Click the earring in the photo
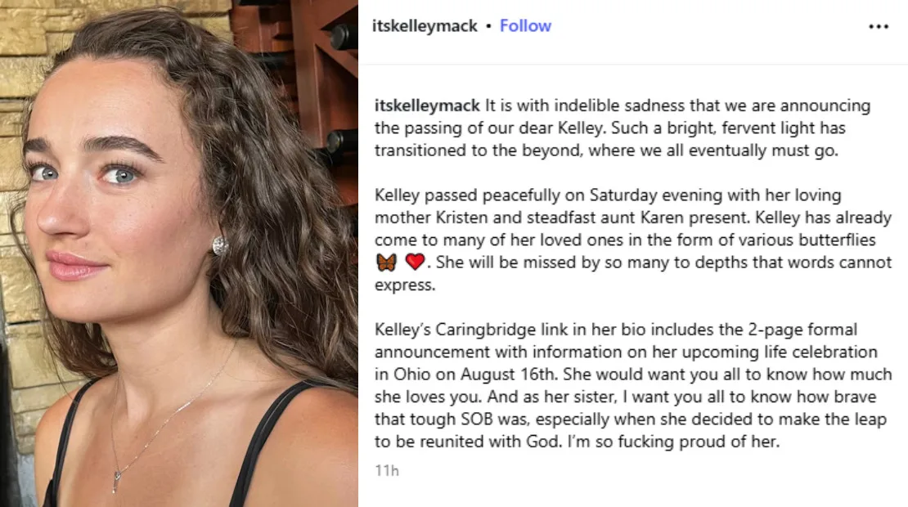Viewport: 908px width, 507px height. [x=219, y=245]
